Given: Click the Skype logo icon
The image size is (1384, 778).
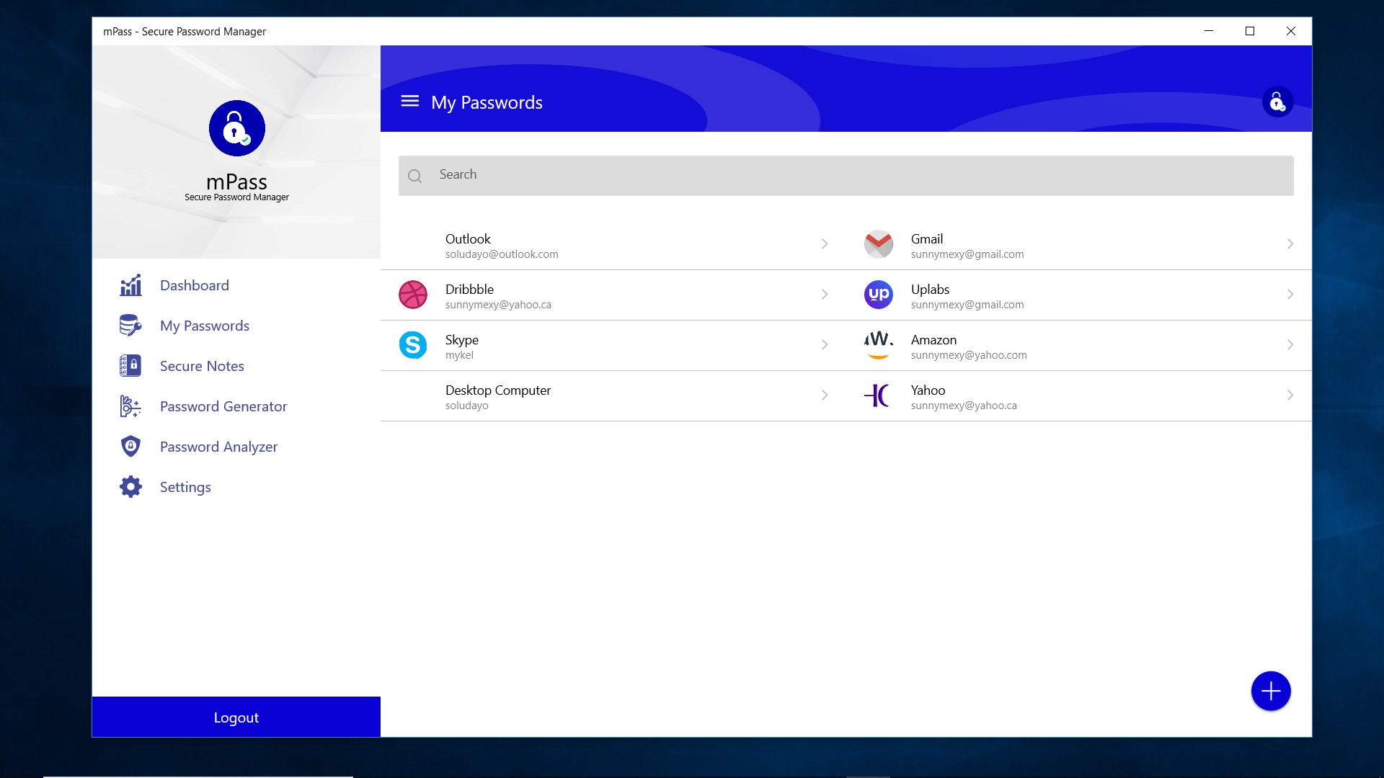Looking at the screenshot, I should [x=413, y=345].
